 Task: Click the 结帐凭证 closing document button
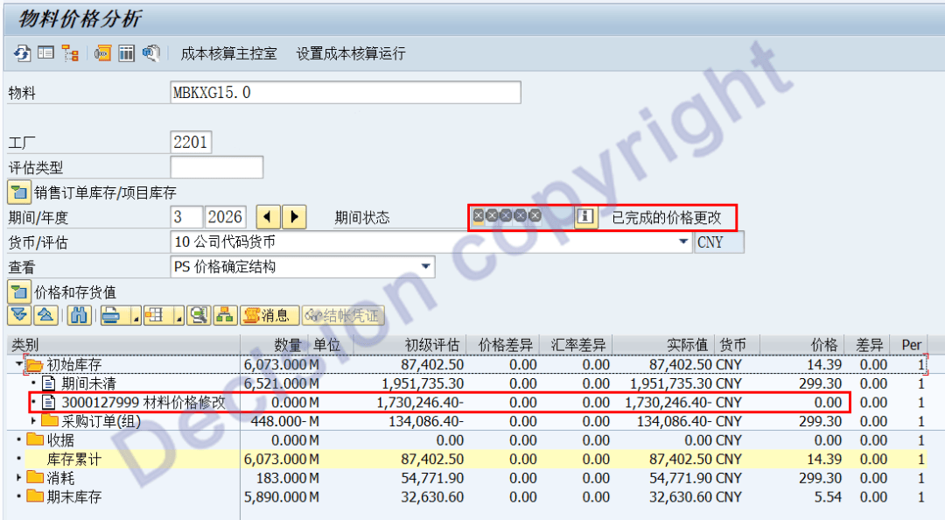click(343, 315)
